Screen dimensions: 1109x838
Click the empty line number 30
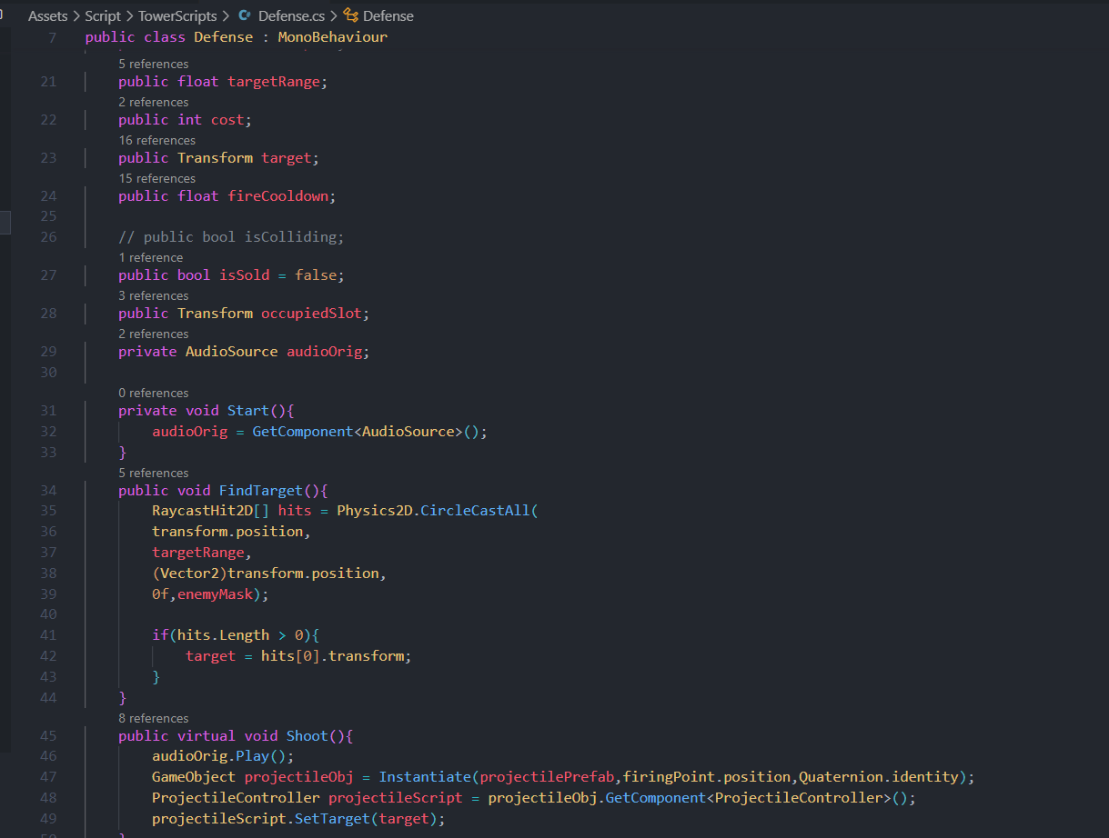pos(48,373)
